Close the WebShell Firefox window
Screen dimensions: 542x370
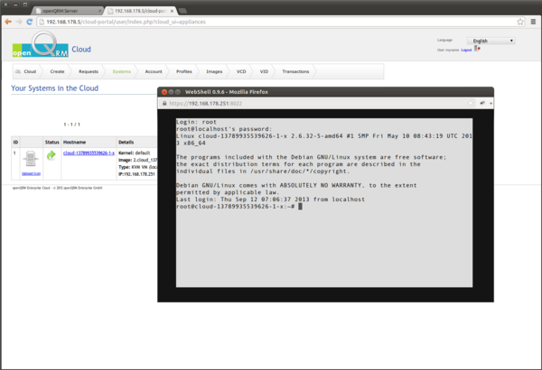pyautogui.click(x=164, y=92)
